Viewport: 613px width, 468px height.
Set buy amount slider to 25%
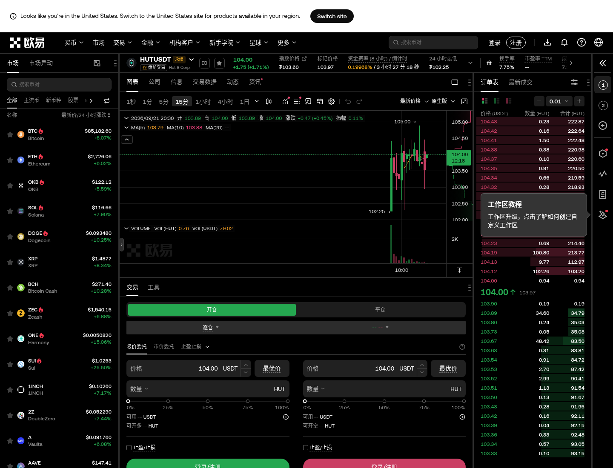click(168, 401)
